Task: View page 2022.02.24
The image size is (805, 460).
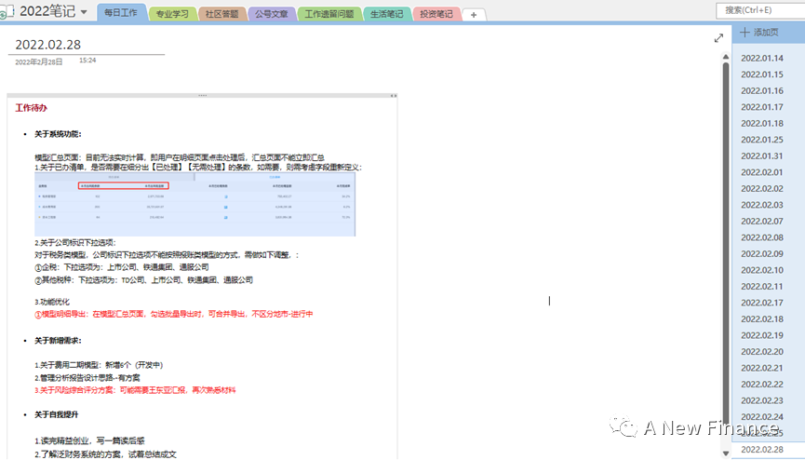Action: 762,417
